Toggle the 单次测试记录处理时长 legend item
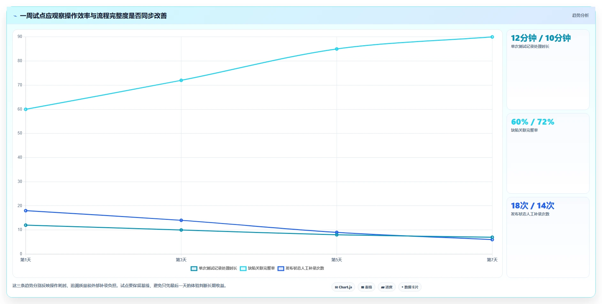Image resolution: width=602 pixels, height=304 pixels. click(x=214, y=268)
